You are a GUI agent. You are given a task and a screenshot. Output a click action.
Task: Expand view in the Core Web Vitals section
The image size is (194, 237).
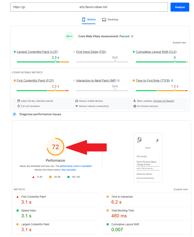click(179, 42)
